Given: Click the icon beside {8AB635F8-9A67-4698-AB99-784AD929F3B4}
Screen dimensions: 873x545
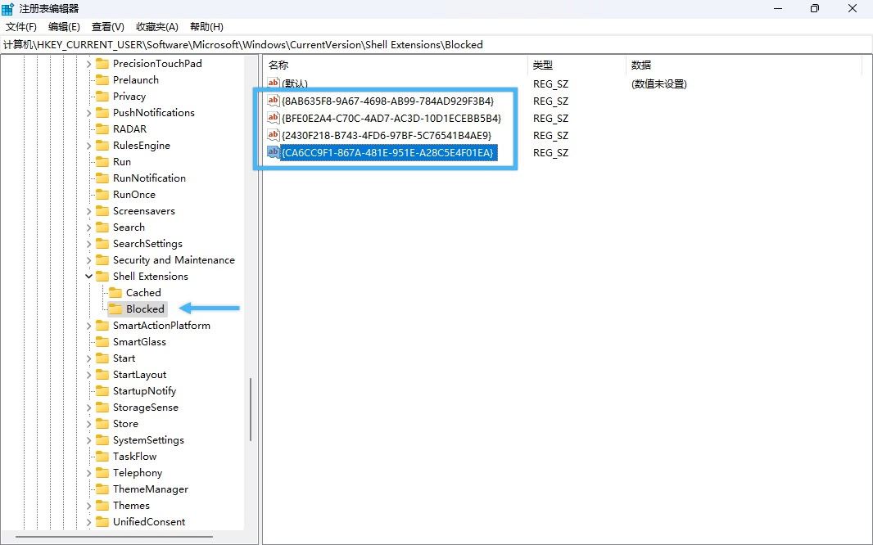Looking at the screenshot, I should pos(274,101).
